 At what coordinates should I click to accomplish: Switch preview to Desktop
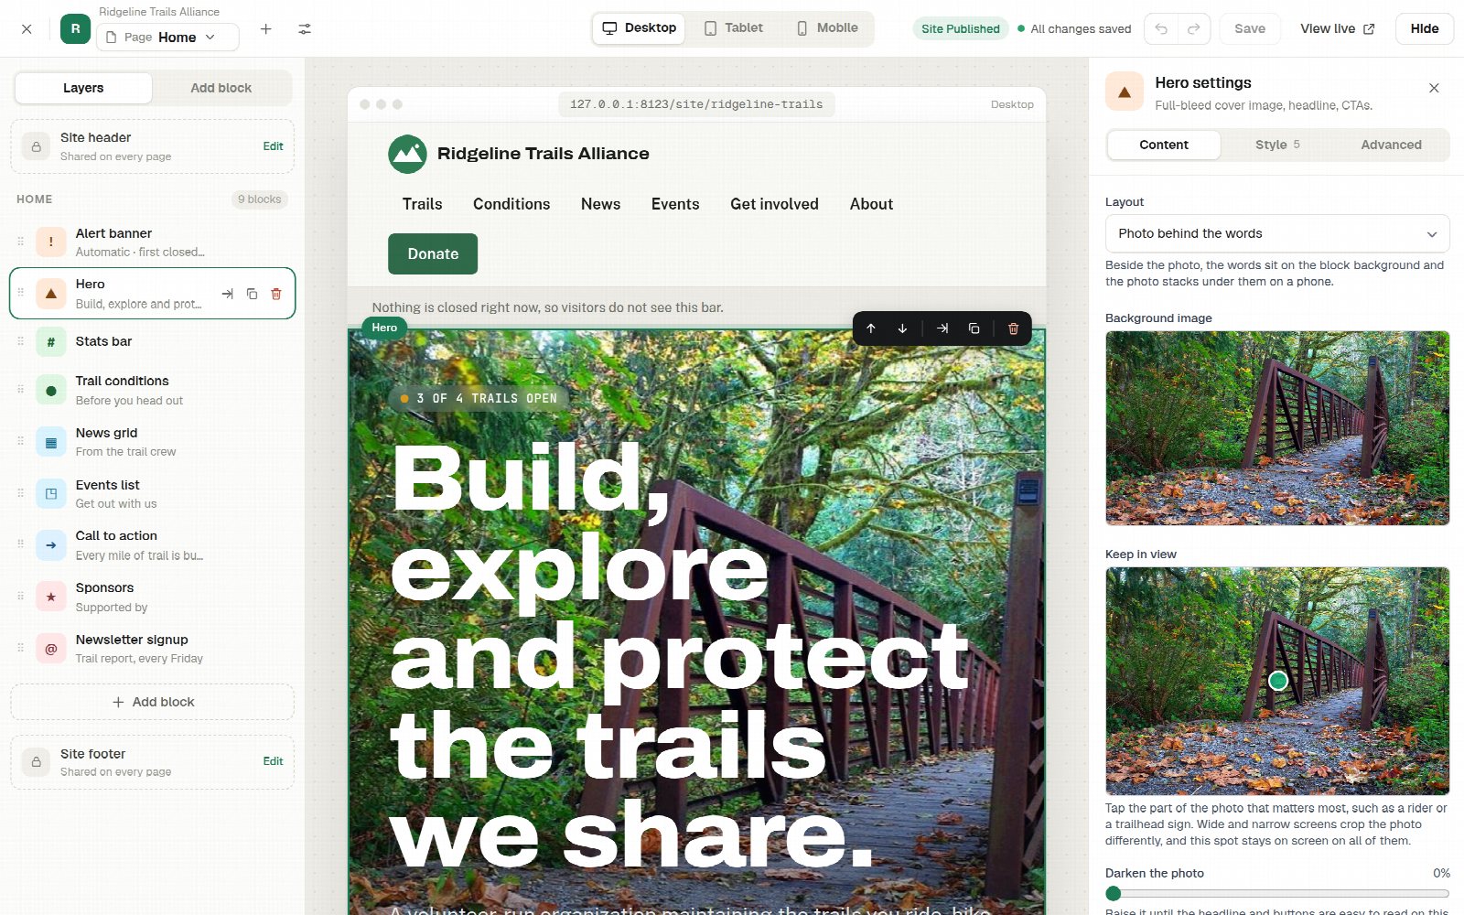coord(639,28)
